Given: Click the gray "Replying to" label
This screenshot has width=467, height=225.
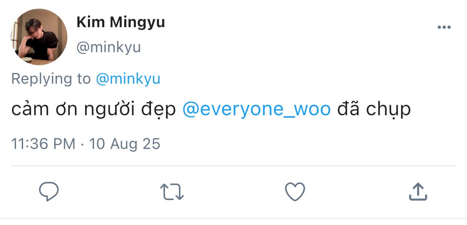Looking at the screenshot, I should 51,79.
